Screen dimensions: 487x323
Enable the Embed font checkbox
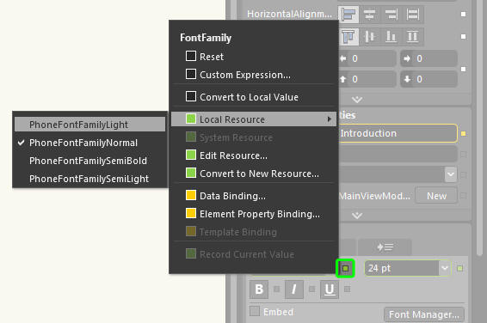[x=255, y=311]
